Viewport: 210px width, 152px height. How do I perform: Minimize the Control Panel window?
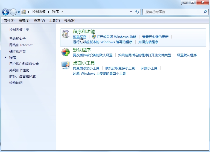(185, 2)
